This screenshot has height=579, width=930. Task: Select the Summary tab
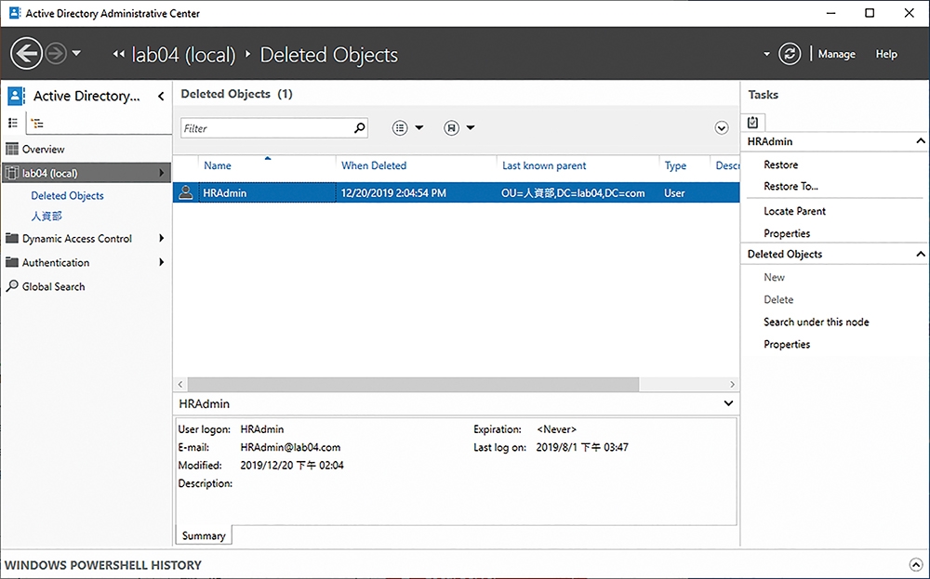(204, 535)
